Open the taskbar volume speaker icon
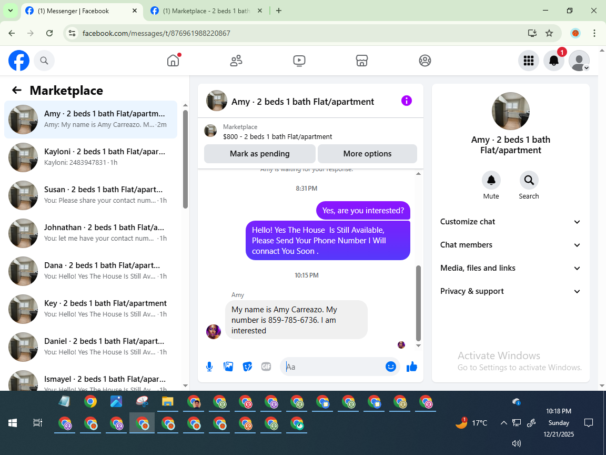 tap(517, 443)
